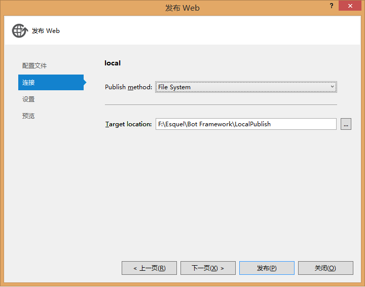Advance with 下一页(X) button
365x287 pixels.
pyautogui.click(x=208, y=268)
